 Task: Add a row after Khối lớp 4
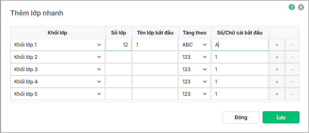click(x=277, y=82)
